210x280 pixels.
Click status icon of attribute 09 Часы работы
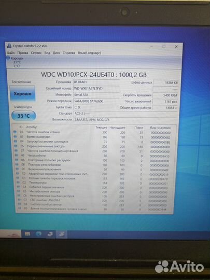[x=17, y=156]
